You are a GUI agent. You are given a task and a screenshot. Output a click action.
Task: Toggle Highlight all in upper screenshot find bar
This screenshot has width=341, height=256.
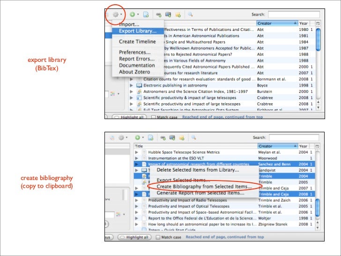point(129,117)
